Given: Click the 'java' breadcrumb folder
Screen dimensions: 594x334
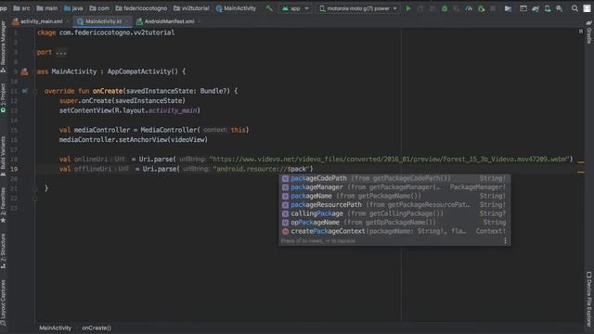Looking at the screenshot, I should [73, 8].
